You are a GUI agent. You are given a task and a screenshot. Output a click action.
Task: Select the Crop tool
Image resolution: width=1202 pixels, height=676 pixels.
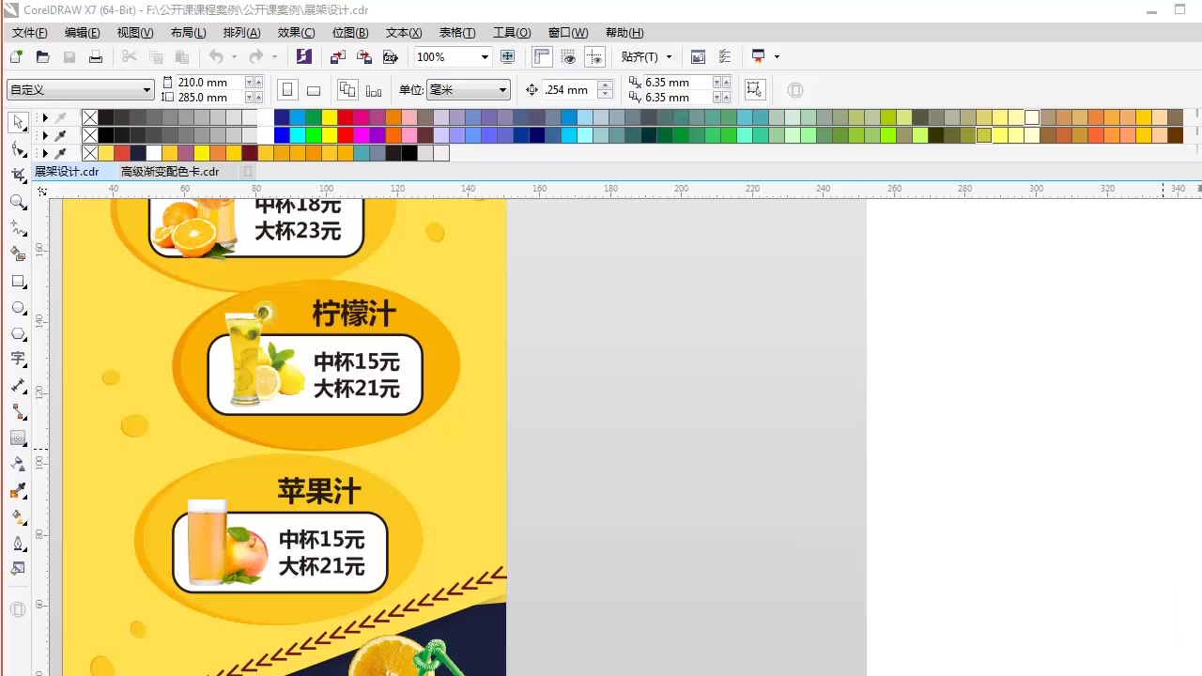(18, 176)
